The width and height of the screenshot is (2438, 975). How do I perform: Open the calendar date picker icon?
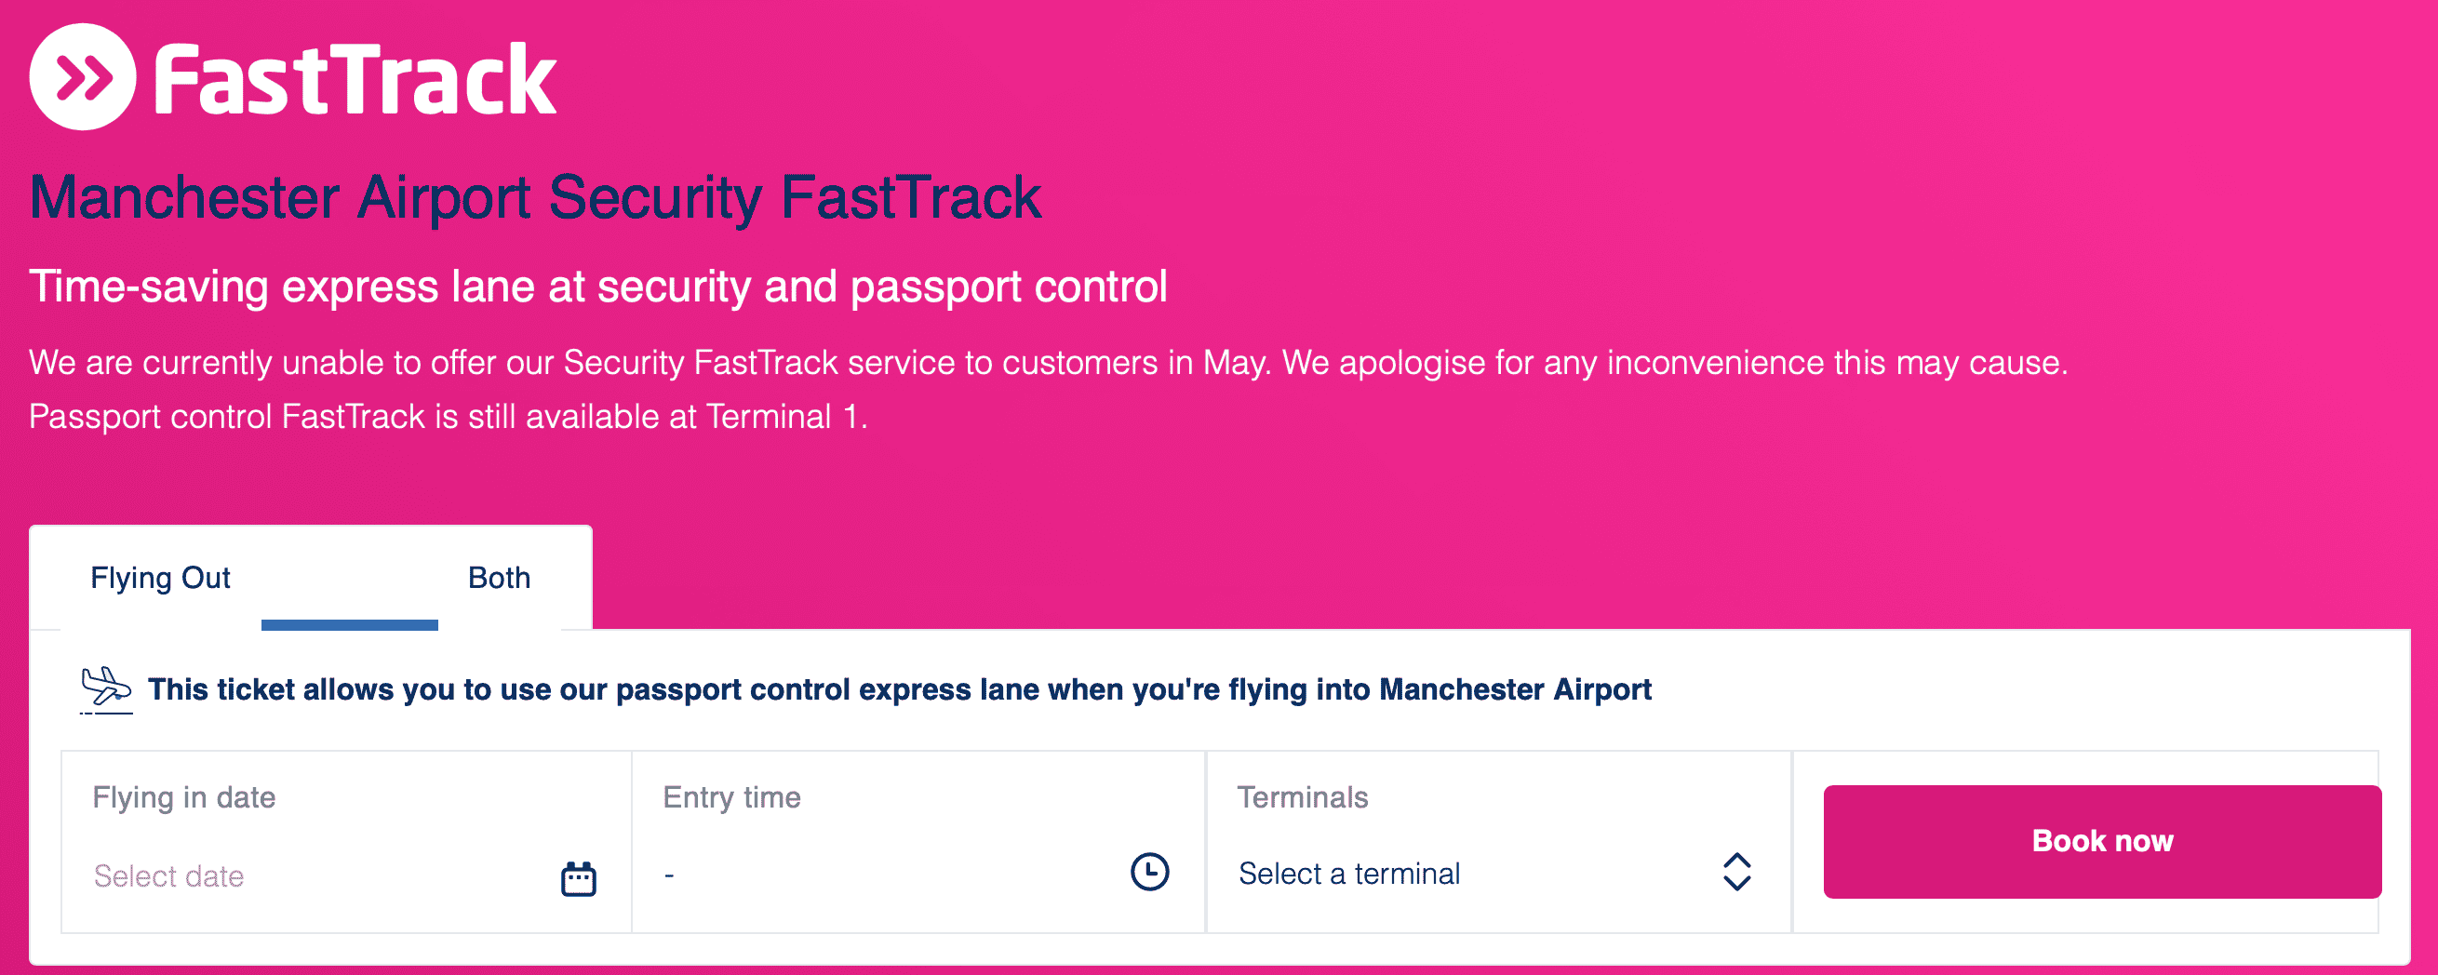[x=578, y=878]
